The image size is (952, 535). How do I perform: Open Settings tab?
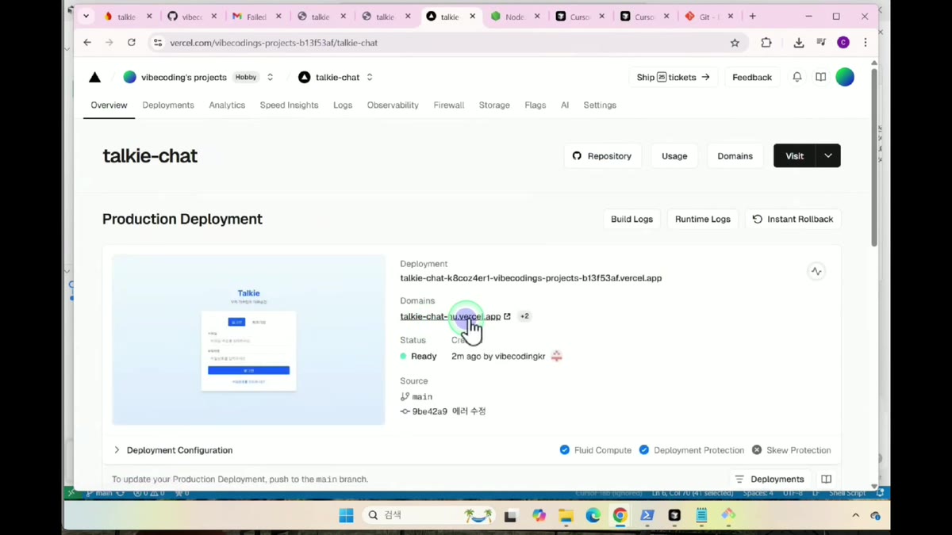pyautogui.click(x=600, y=105)
